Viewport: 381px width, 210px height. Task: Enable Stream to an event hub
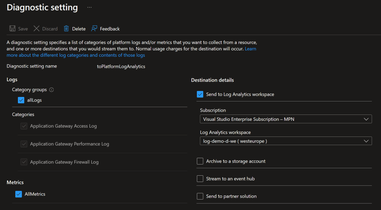pos(200,179)
